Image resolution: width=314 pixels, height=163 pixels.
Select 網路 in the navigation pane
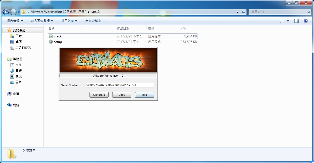pyautogui.click(x=16, y=105)
